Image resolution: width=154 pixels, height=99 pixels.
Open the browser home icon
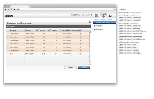(15, 9)
